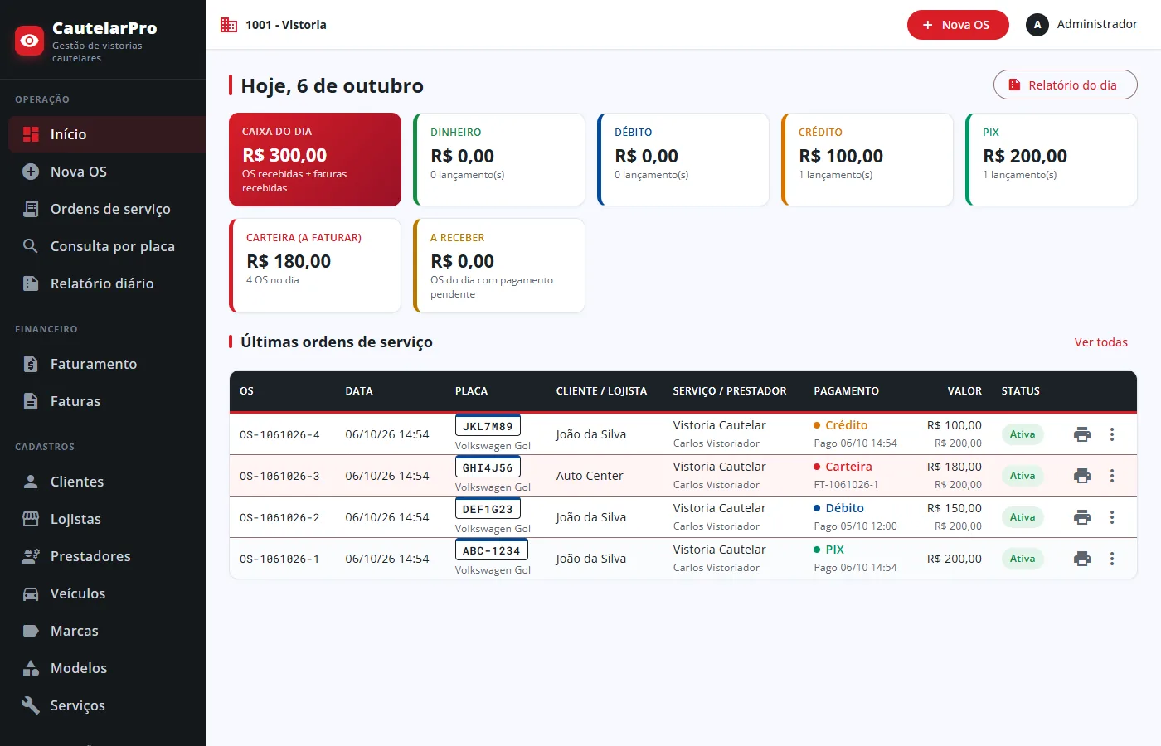
Task: Open the three-dot menu for OS-1061026-4
Action: coord(1112,434)
